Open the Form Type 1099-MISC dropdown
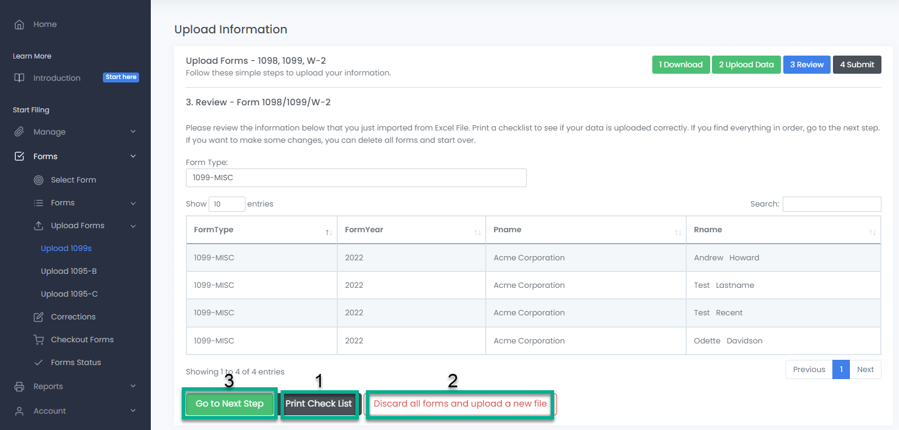Image resolution: width=899 pixels, height=430 pixels. 356,178
